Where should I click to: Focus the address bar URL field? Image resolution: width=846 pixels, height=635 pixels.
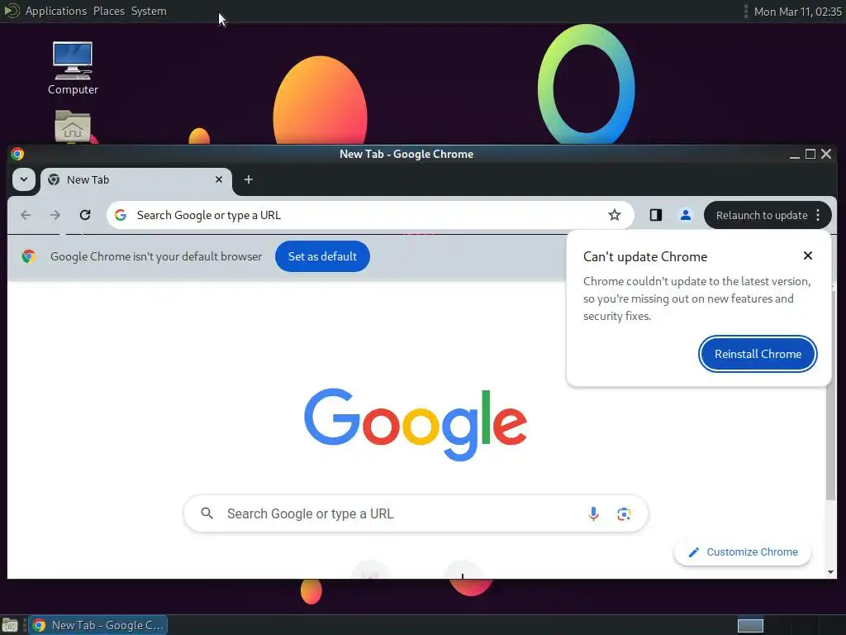[369, 215]
